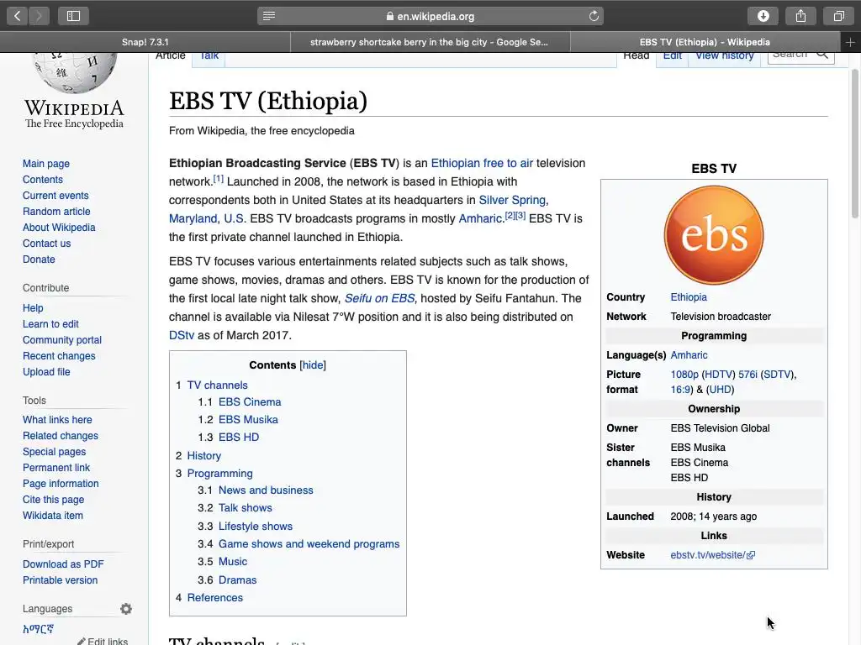This screenshot has height=645, width=861.
Task: Open Printable version link
Action: click(60, 580)
